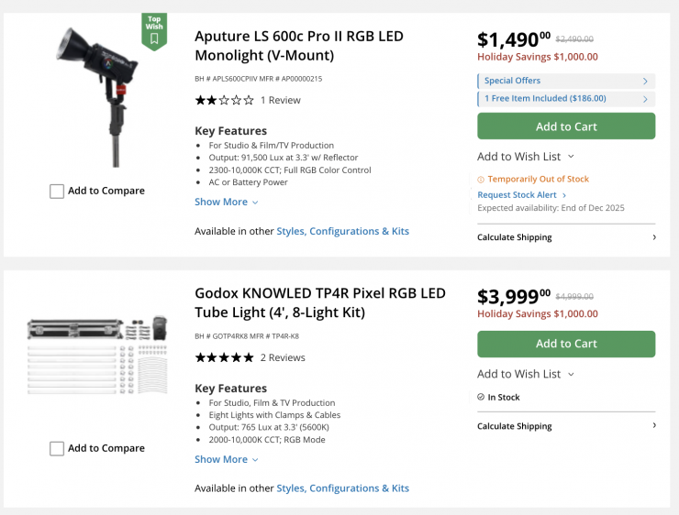The image size is (679, 515).
Task: Click the Godox five-star rating icons
Action: point(224,357)
